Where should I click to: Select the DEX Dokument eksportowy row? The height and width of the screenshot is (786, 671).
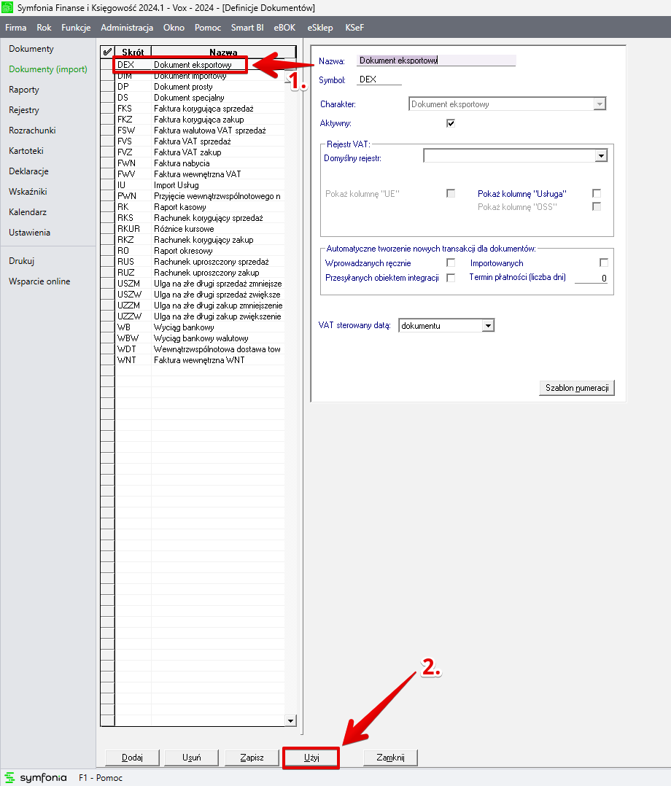coord(200,65)
